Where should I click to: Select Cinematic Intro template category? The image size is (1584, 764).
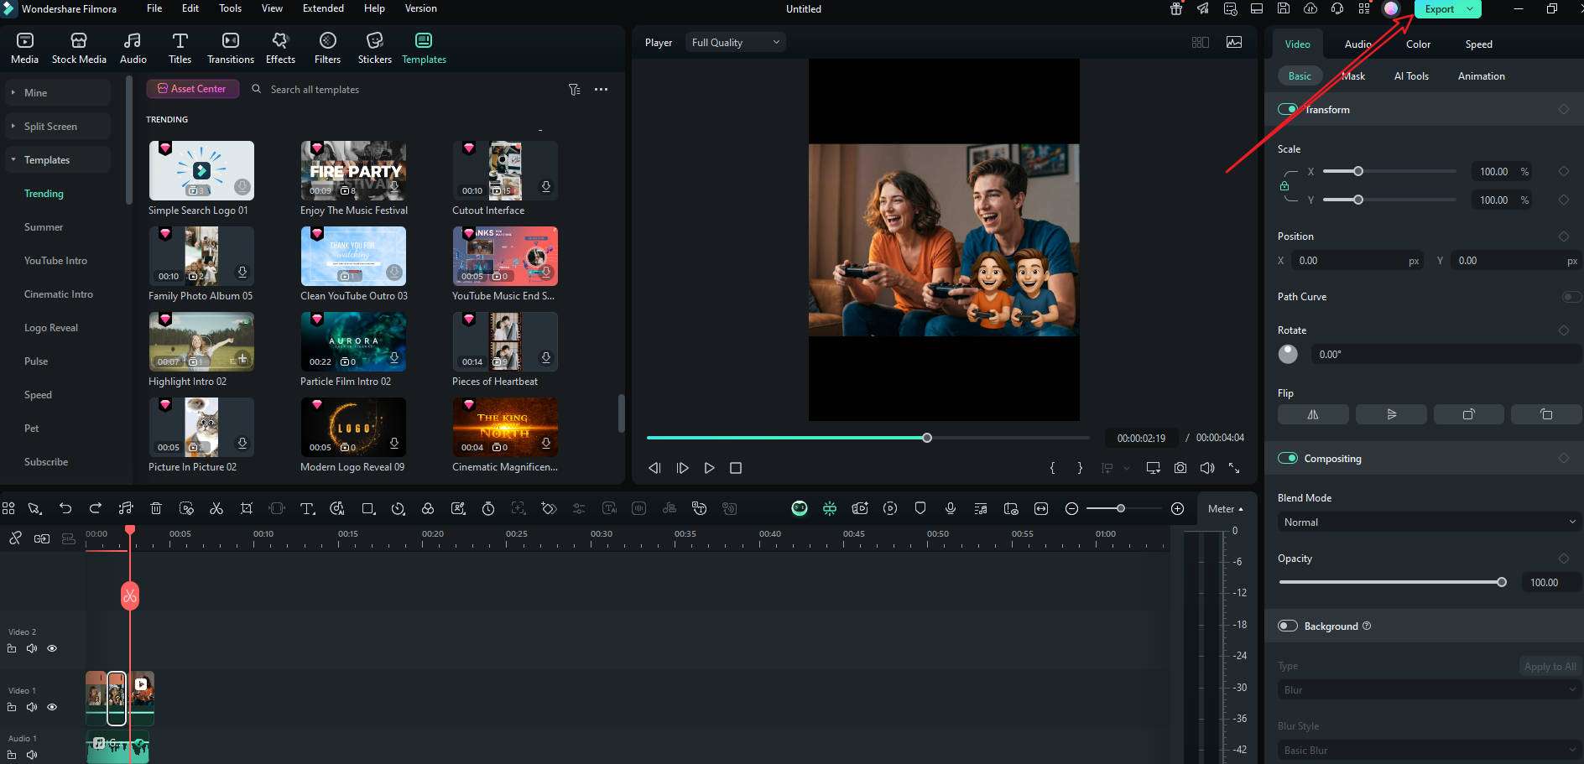click(58, 294)
